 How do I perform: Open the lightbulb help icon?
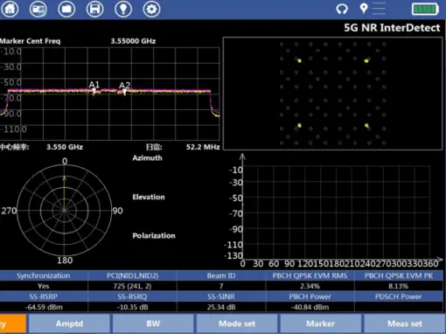(123, 9)
